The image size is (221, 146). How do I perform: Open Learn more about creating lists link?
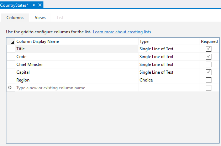[x=122, y=32]
